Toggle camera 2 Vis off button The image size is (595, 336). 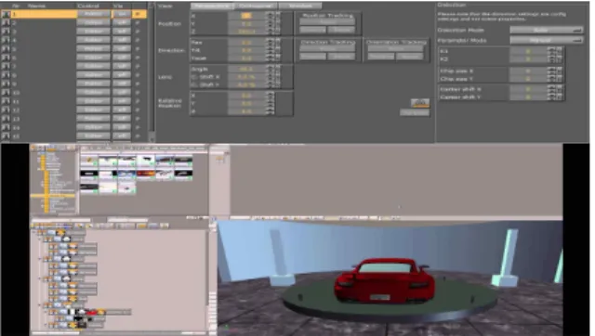pos(122,22)
